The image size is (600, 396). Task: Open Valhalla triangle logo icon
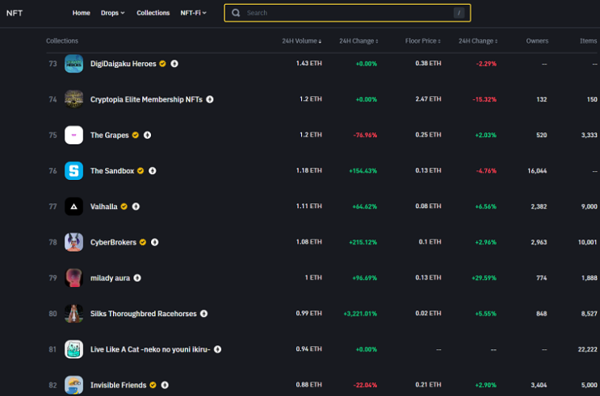pyautogui.click(x=73, y=206)
